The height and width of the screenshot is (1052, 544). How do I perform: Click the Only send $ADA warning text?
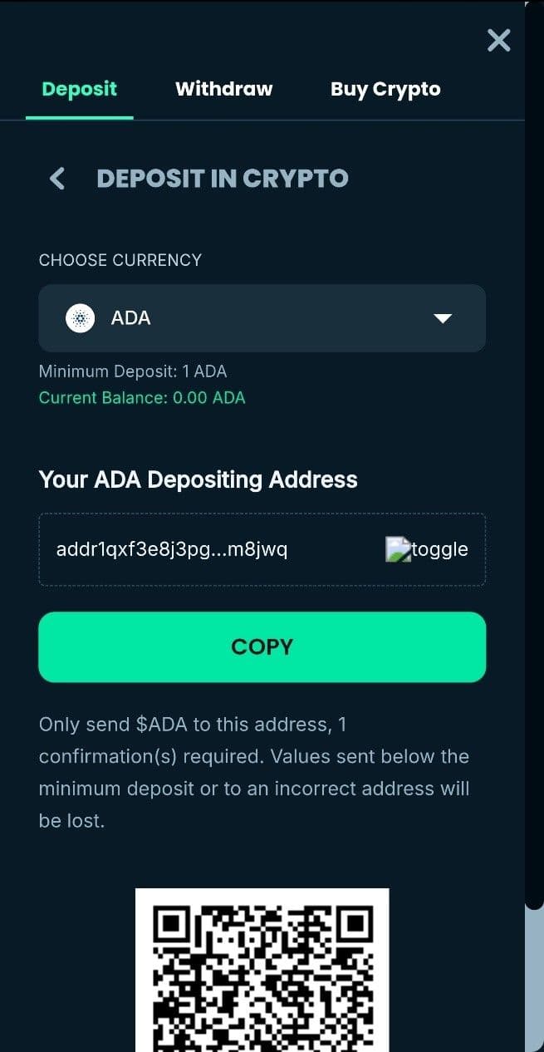[x=253, y=773]
